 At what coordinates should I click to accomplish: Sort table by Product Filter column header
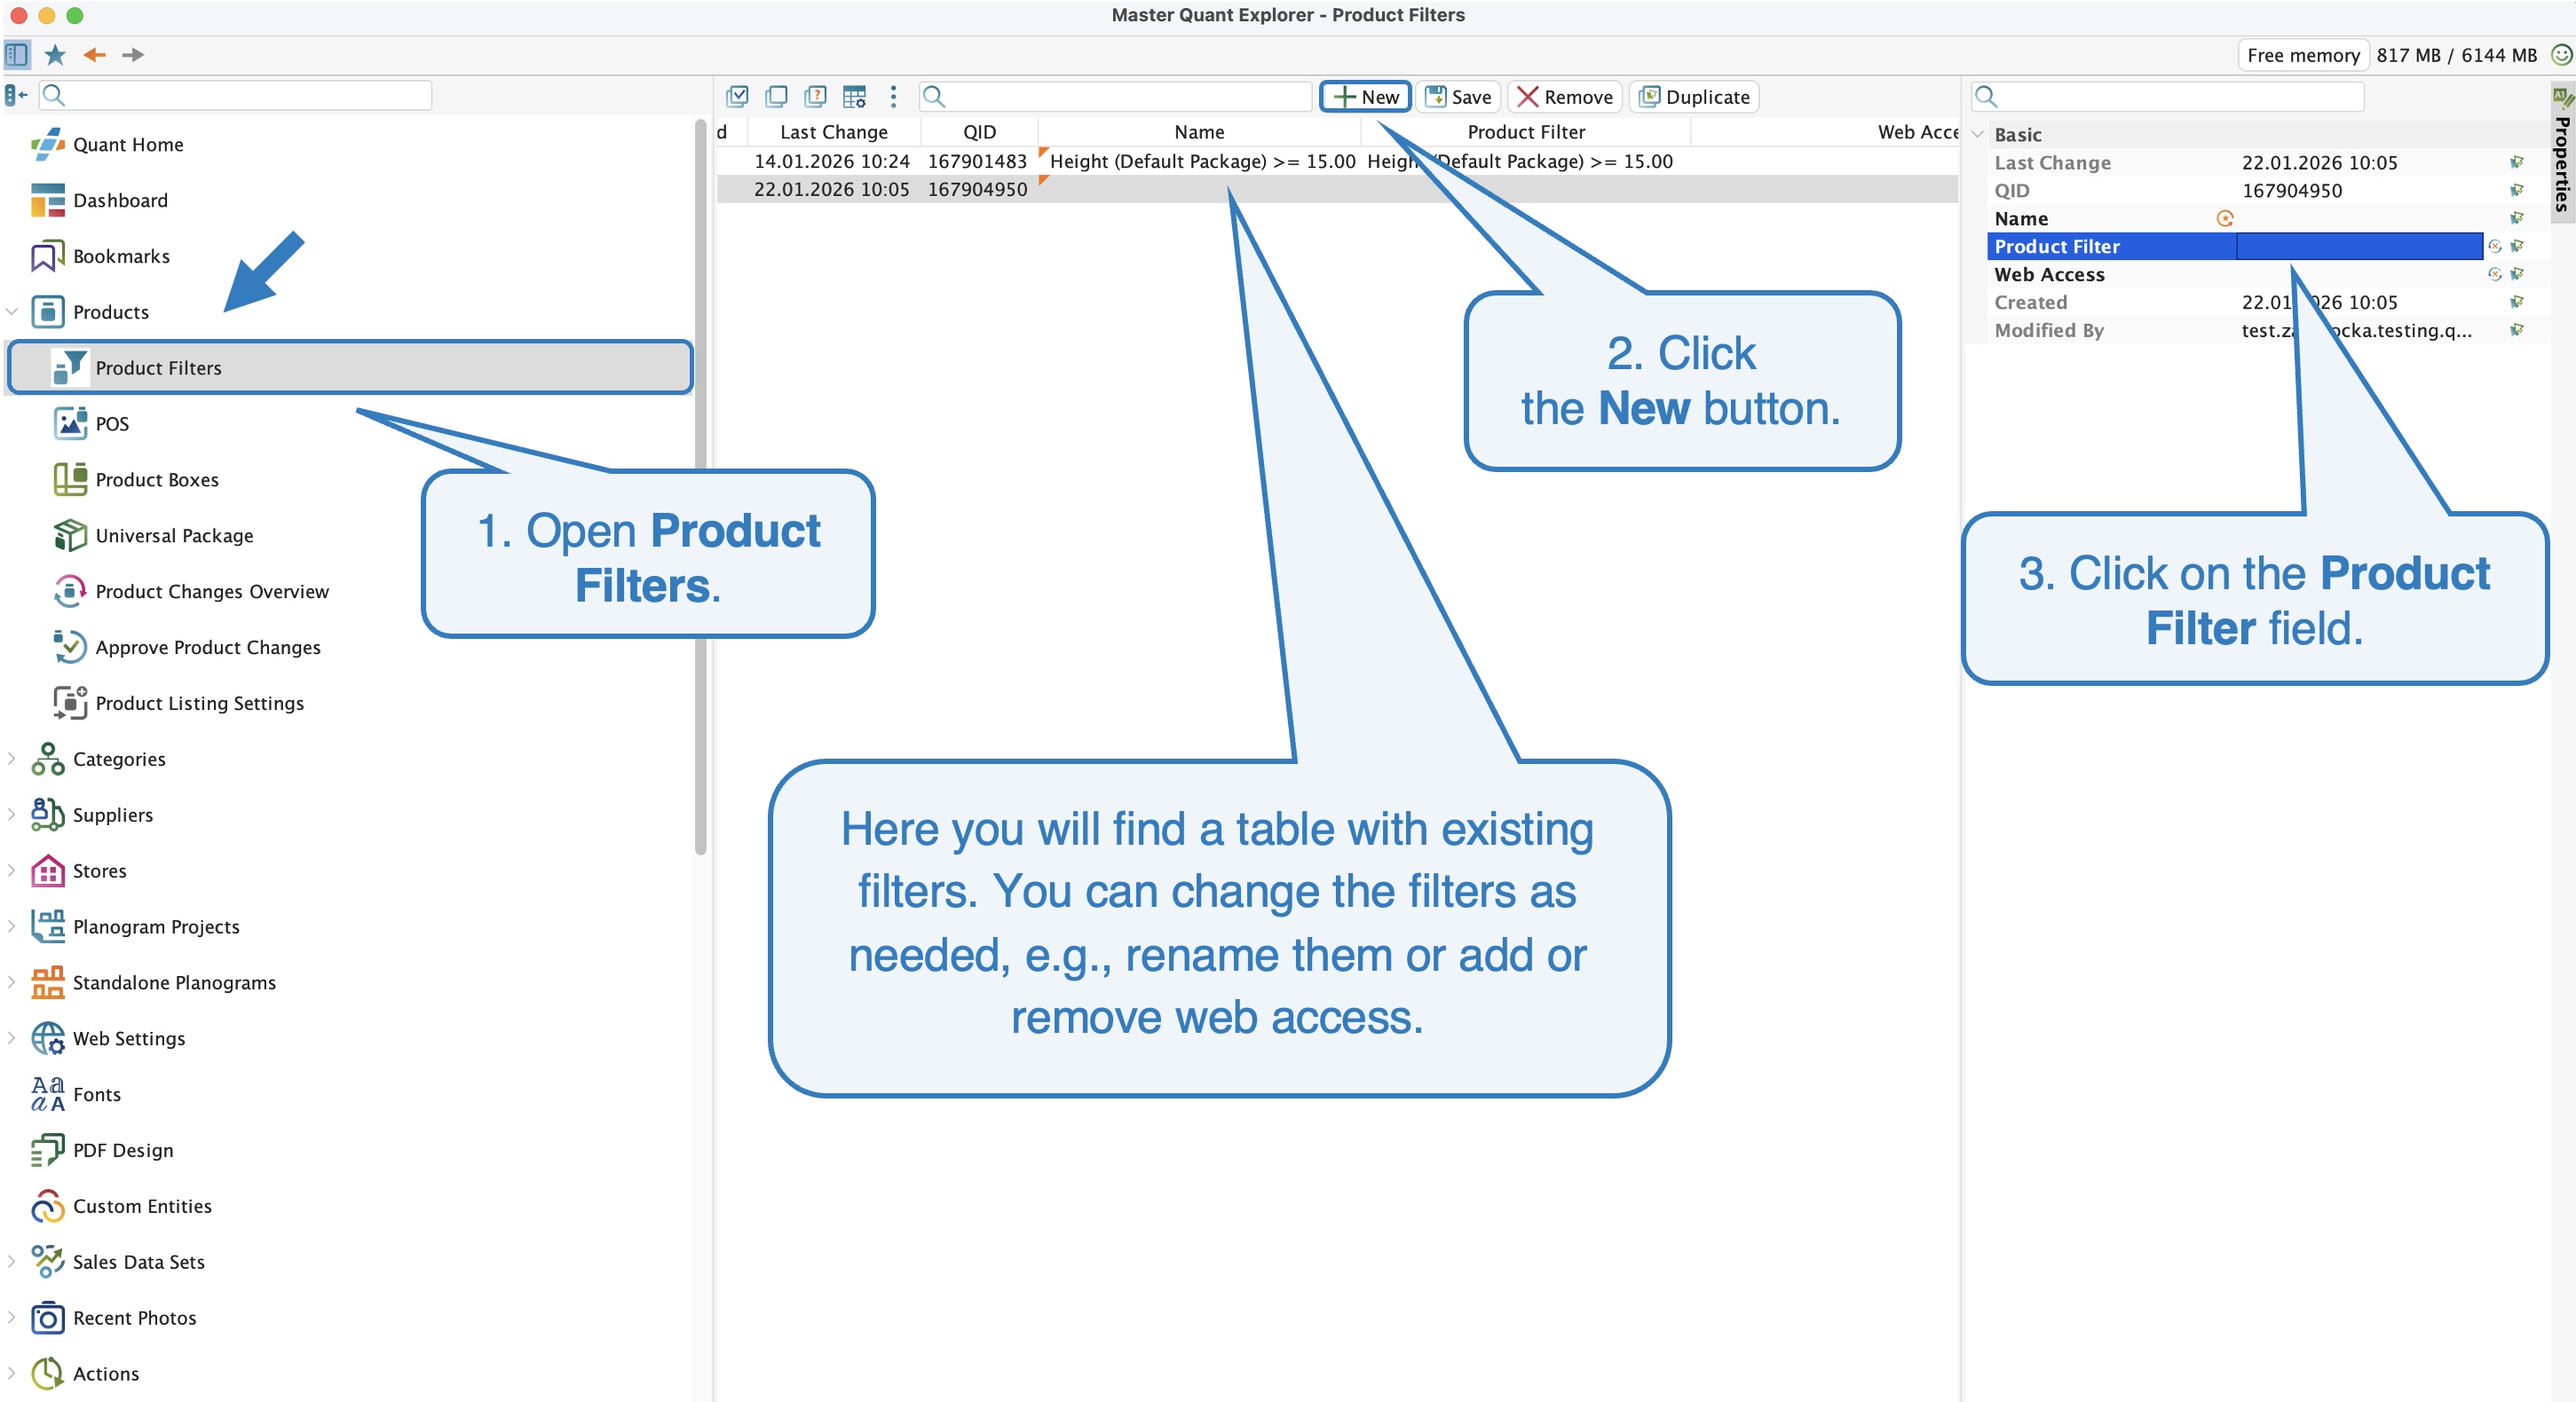coord(1526,132)
